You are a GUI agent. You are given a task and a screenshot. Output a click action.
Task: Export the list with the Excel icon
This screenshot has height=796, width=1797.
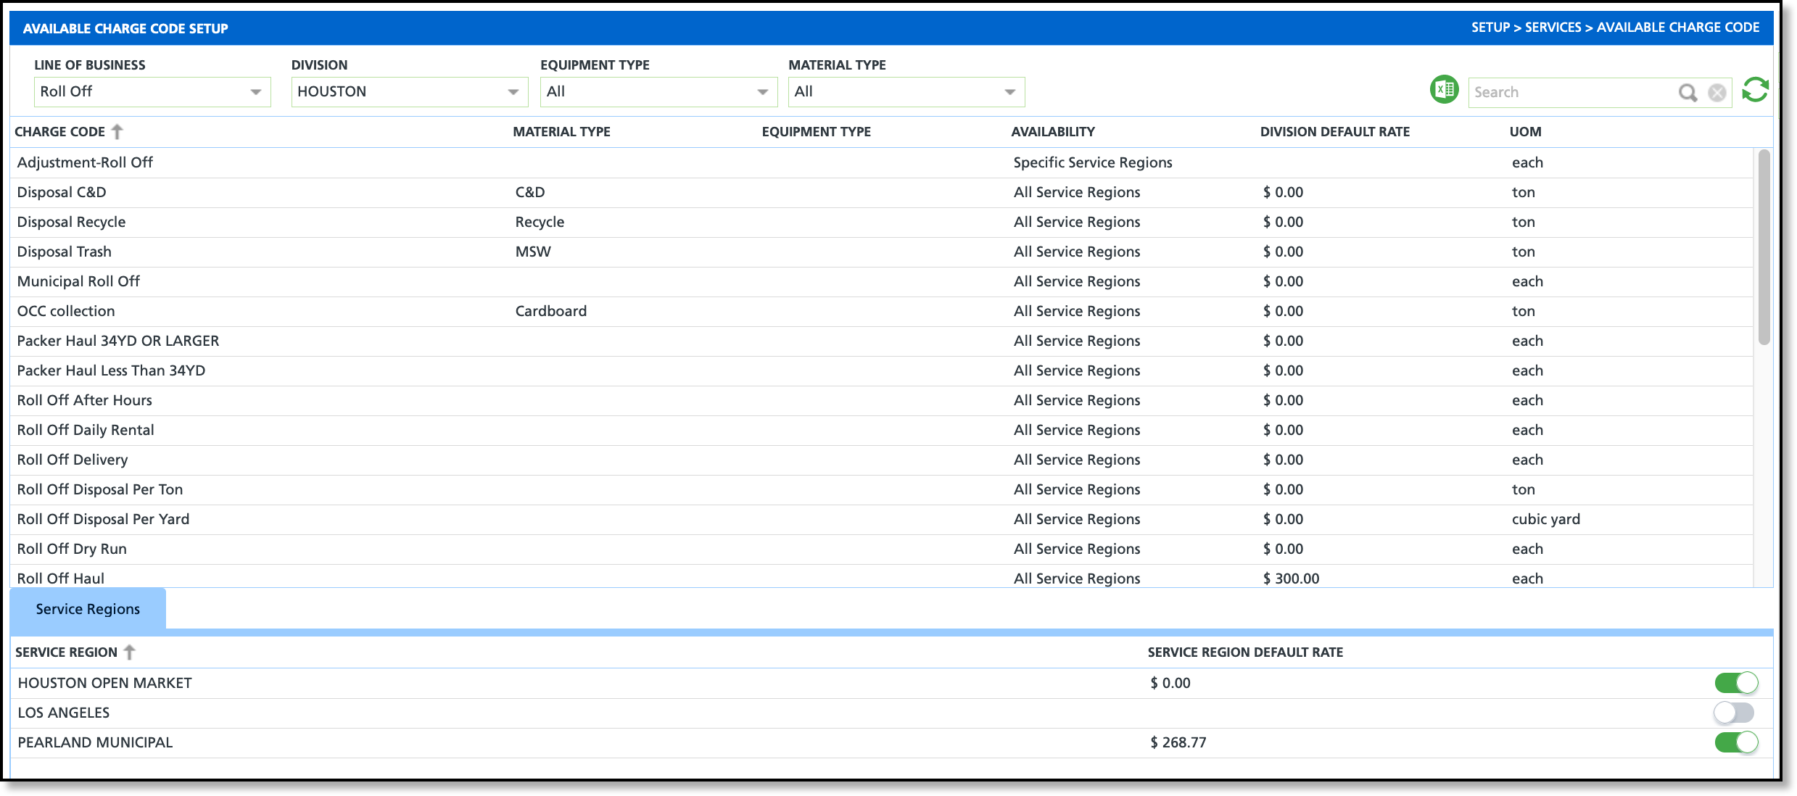point(1444,91)
